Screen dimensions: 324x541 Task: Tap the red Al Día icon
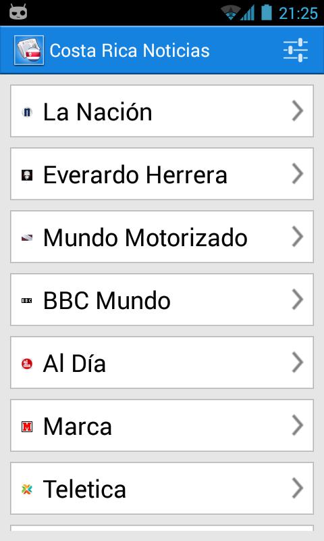[27, 363]
